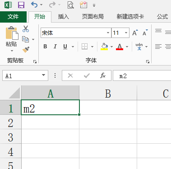Screen dimensions: 171x169
Task: Select column A header
Action: click(x=51, y=93)
